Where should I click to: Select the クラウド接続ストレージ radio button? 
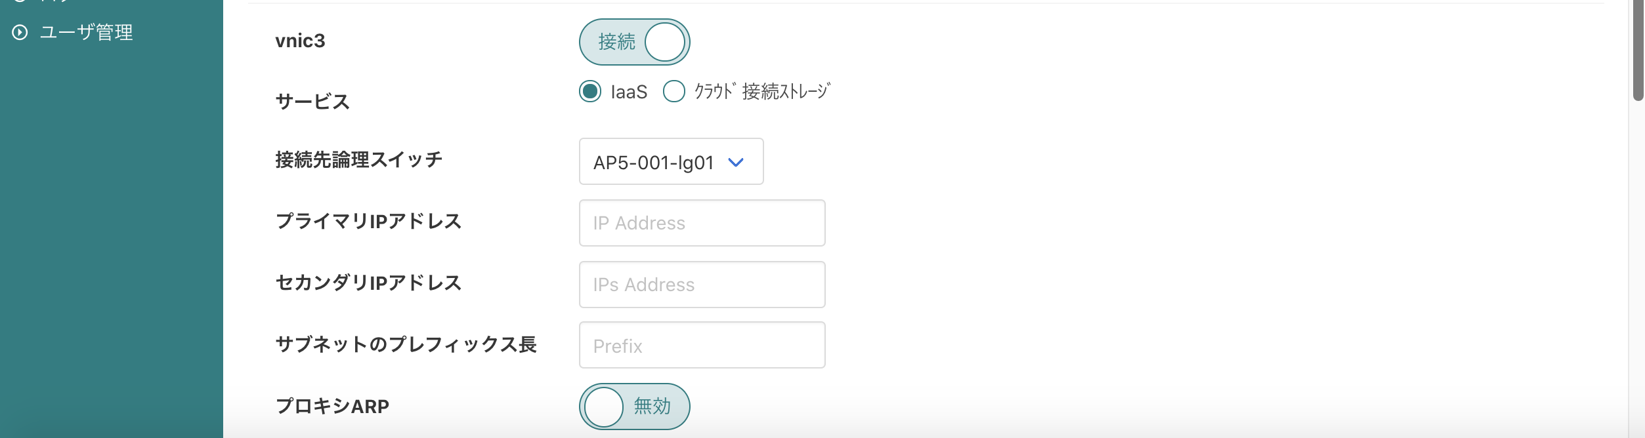(x=674, y=91)
